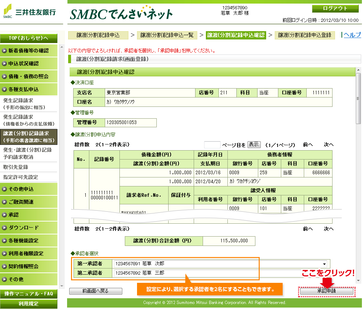Click 支払期日 cell 2012/04/20
This screenshot has width=363, height=309.
click(x=208, y=181)
